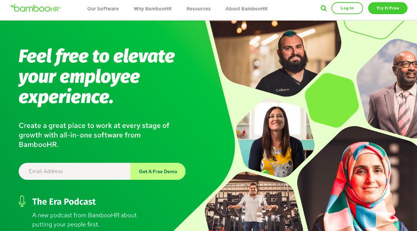This screenshot has width=417, height=231.
Task: Expand the Why BambooHR menu
Action: [x=153, y=9]
